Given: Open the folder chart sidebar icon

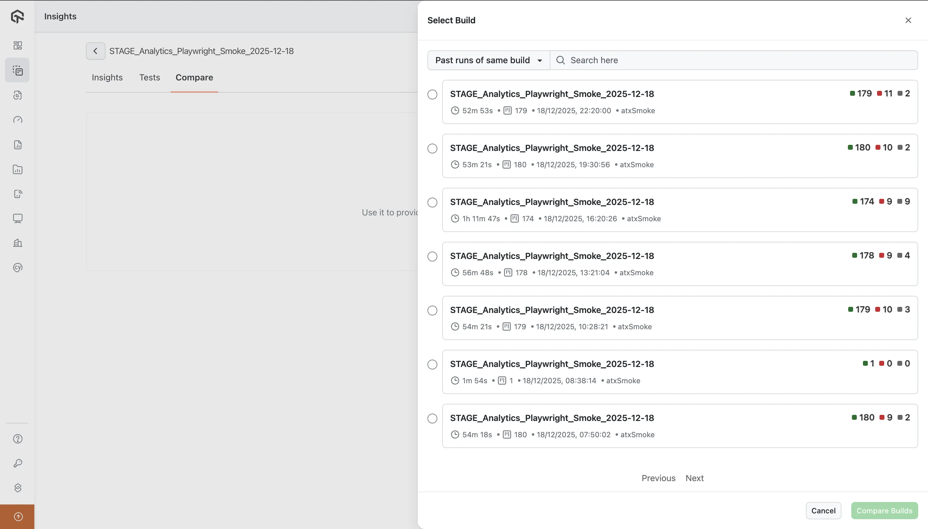Looking at the screenshot, I should tap(17, 169).
